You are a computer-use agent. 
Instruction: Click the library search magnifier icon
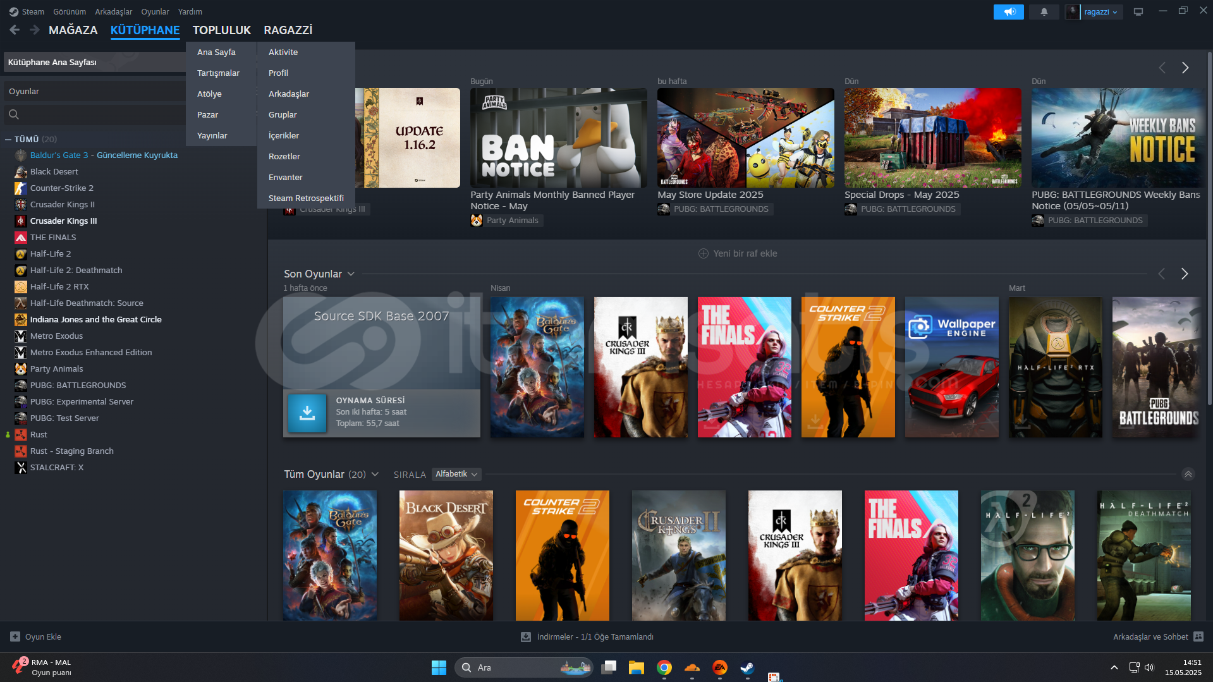(14, 114)
